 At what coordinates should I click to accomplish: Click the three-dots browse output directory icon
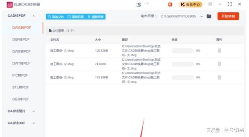[x=201, y=16]
